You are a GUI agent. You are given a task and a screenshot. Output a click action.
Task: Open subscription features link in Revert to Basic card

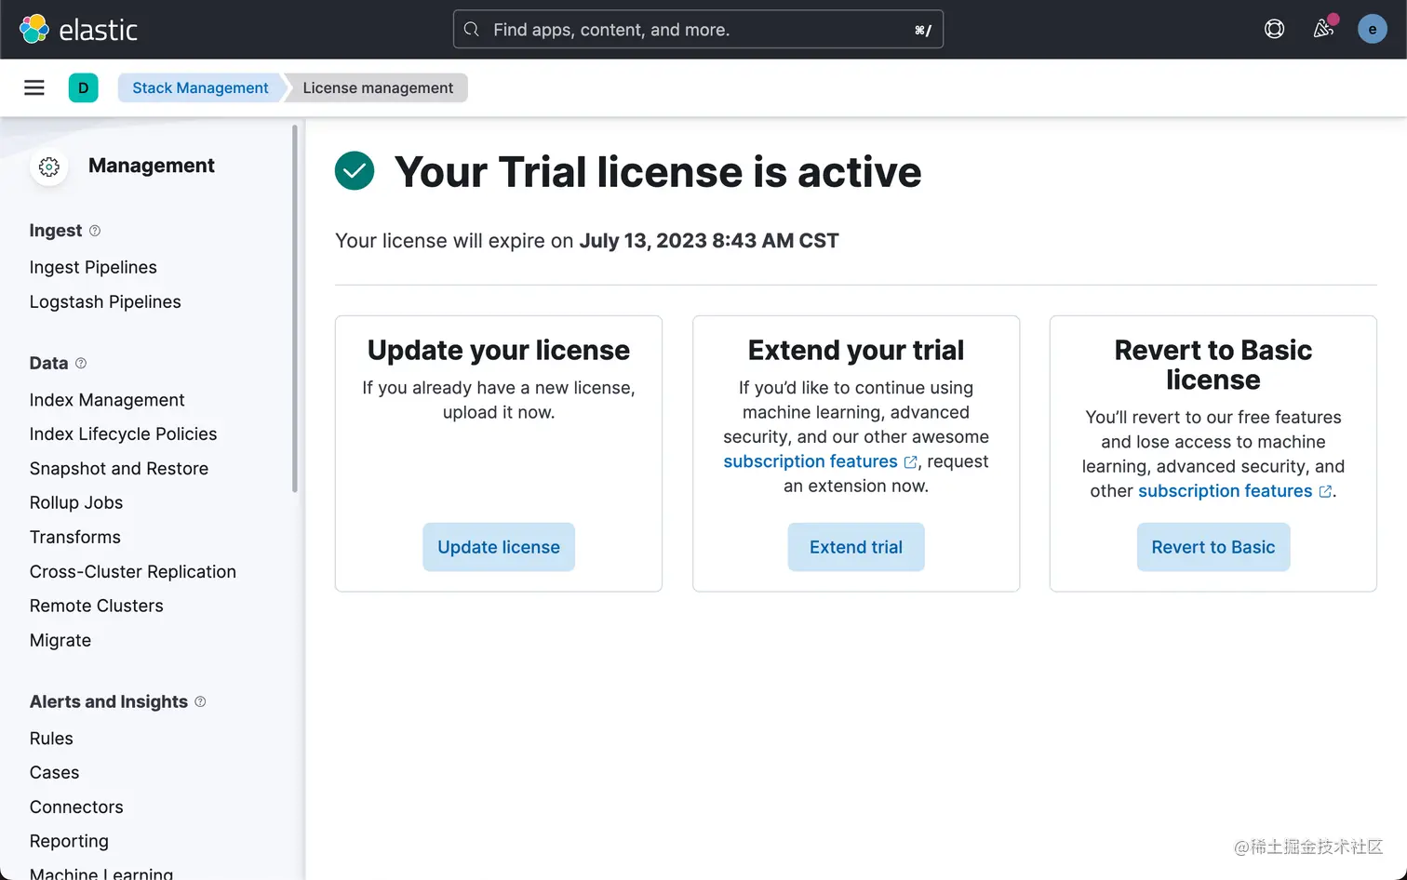click(x=1235, y=491)
